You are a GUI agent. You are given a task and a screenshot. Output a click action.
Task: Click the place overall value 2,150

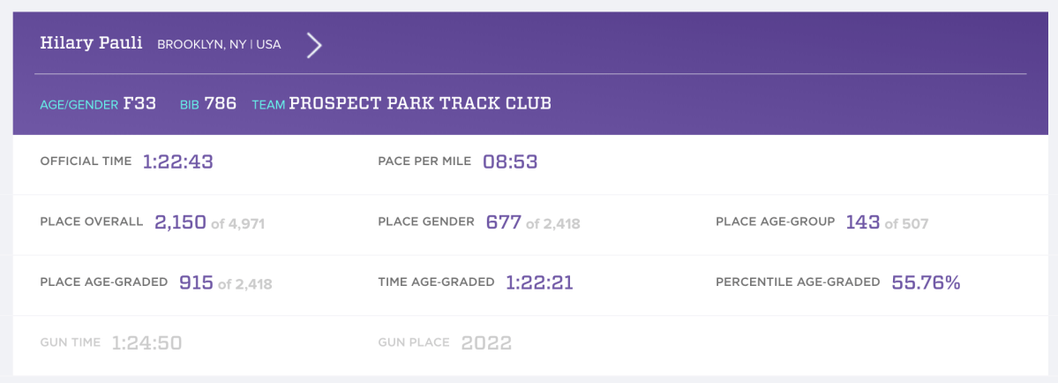[180, 222]
